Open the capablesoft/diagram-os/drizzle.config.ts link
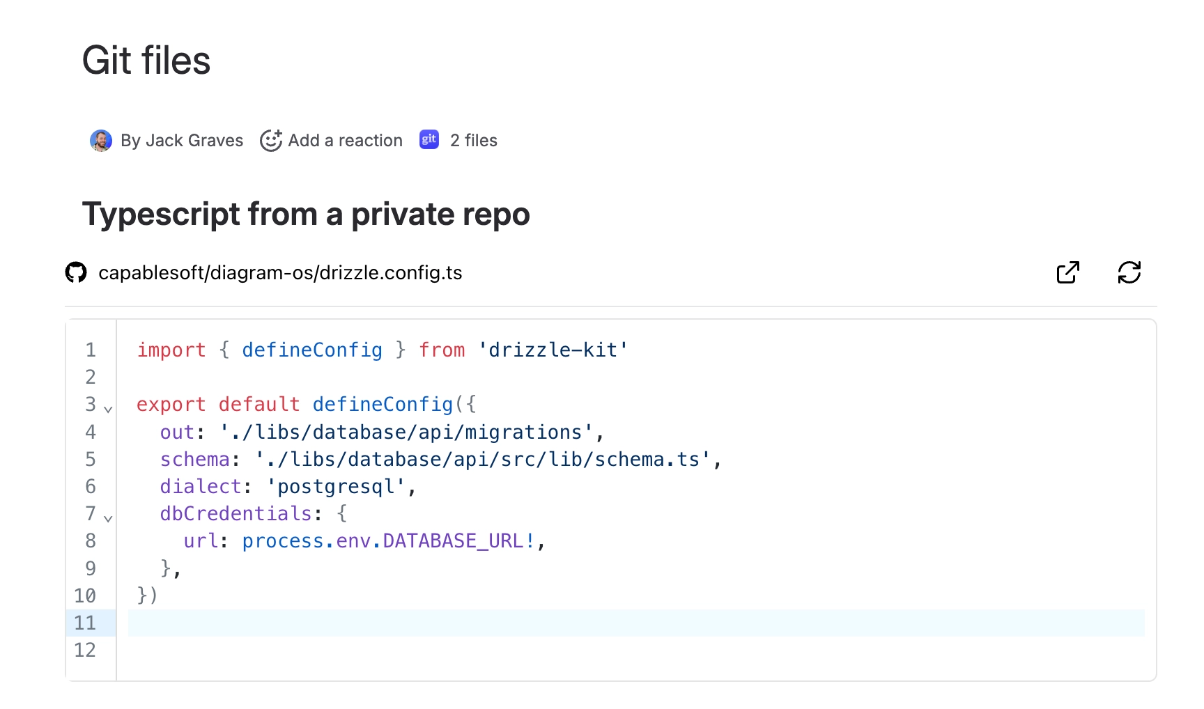The image size is (1204, 709). 281,272
